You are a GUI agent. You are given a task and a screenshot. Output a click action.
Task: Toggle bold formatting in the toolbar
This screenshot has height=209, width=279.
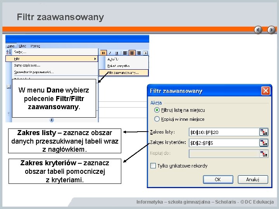pos(103,53)
